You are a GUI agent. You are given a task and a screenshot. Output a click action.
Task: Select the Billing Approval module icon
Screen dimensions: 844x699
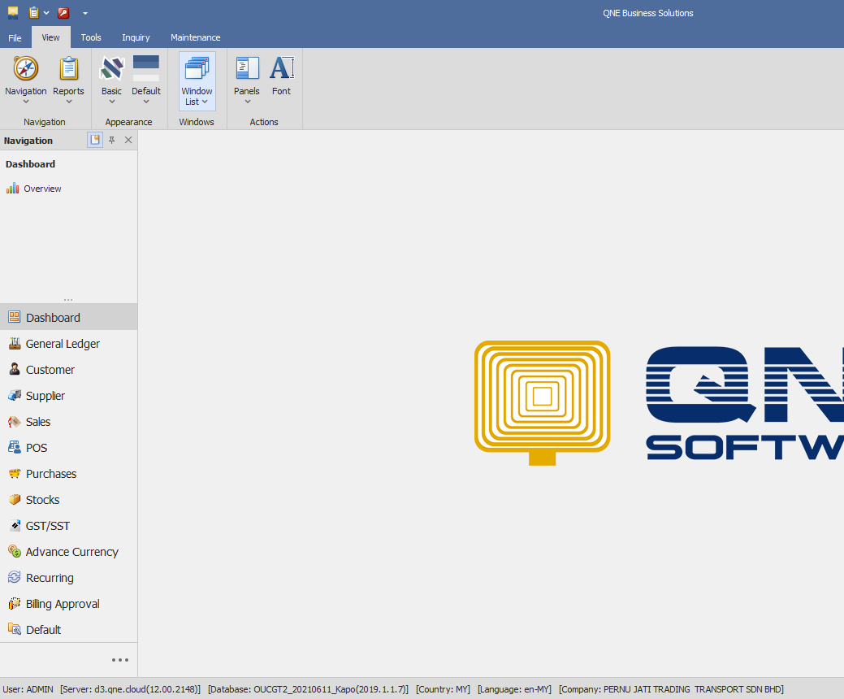[x=15, y=603]
